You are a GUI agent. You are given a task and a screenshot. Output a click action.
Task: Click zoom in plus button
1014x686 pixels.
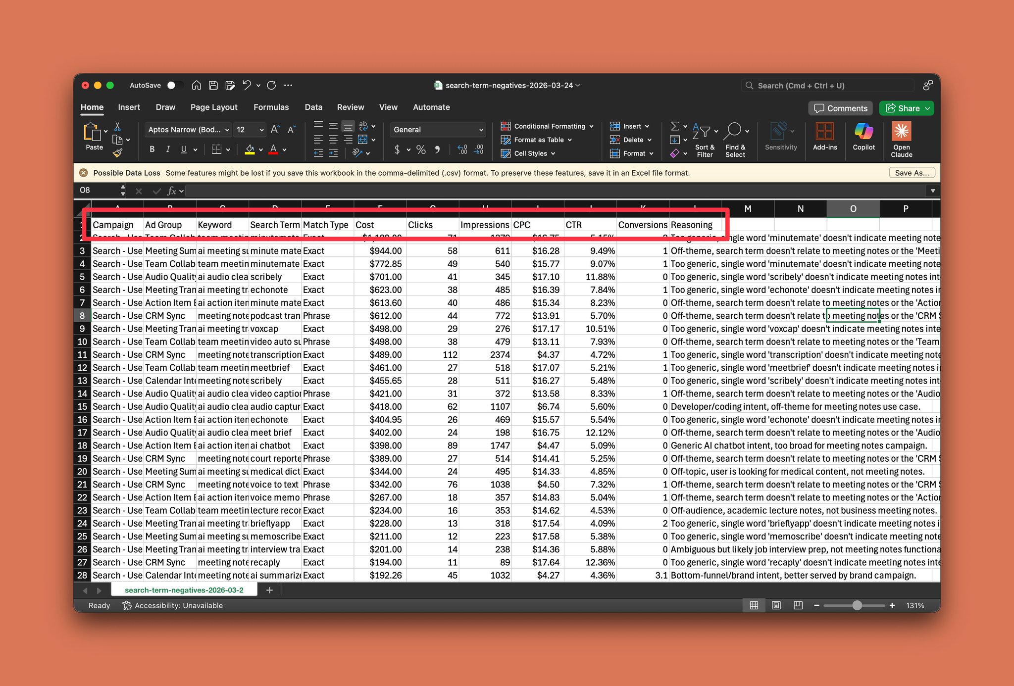tap(892, 605)
